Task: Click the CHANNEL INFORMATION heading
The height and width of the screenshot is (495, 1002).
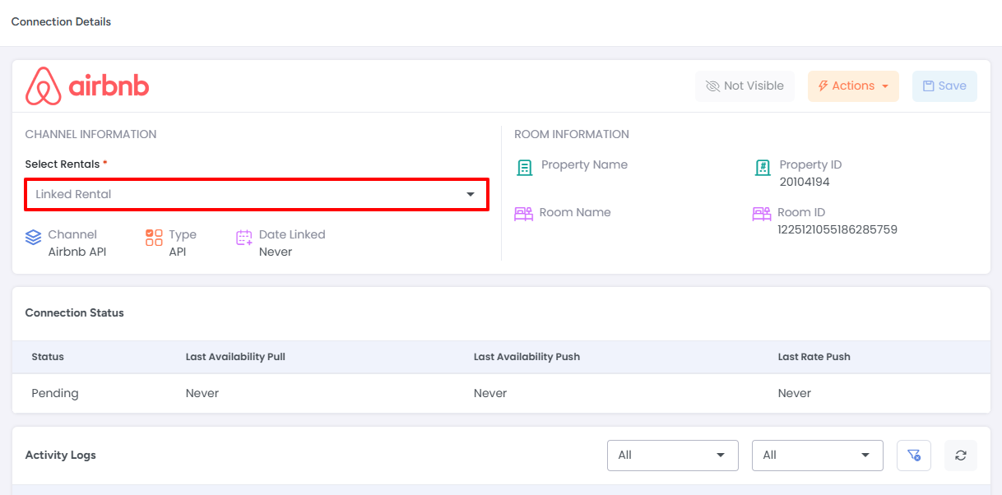Action: [x=90, y=134]
